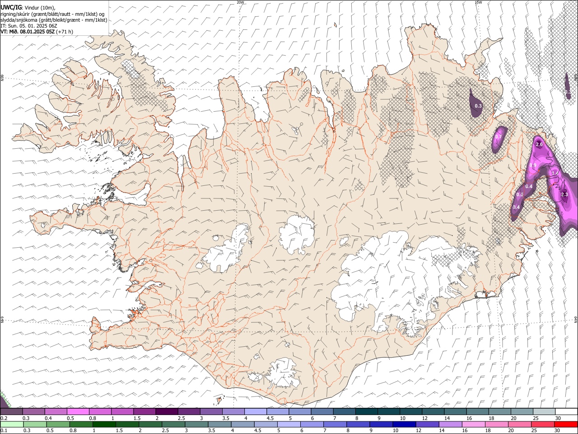578x434 pixels.
Task: Click the 'IT: Sun. 05. 01. 2025 06Z' line
Action: tap(29, 26)
